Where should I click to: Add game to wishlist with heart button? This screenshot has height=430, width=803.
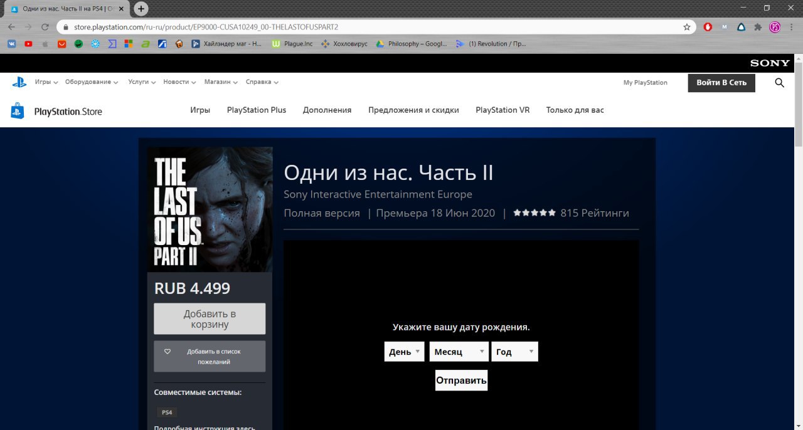[x=210, y=357]
